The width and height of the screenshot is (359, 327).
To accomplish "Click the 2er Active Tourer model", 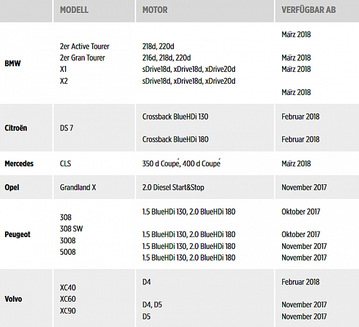I will (x=85, y=46).
